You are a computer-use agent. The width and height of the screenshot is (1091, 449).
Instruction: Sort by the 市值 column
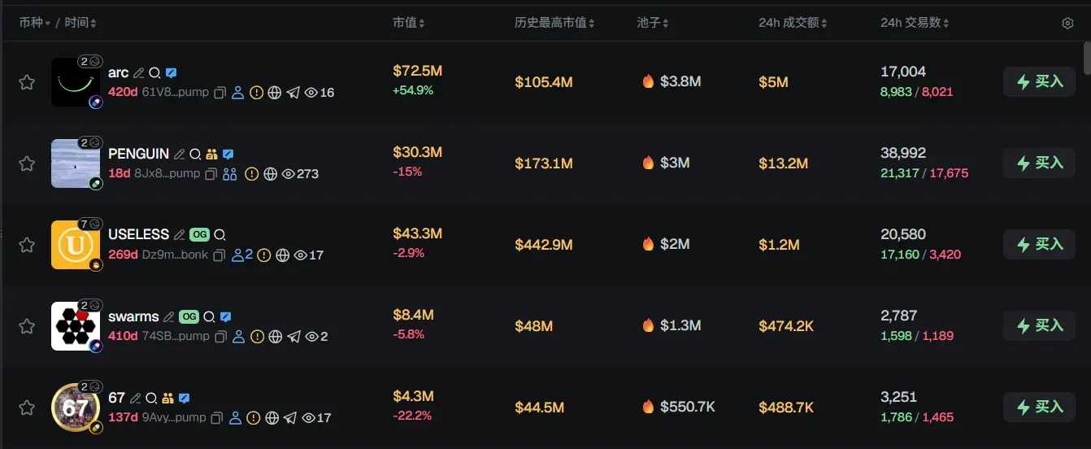pyautogui.click(x=408, y=23)
